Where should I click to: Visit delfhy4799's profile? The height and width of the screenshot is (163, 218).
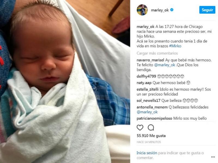point(146,76)
